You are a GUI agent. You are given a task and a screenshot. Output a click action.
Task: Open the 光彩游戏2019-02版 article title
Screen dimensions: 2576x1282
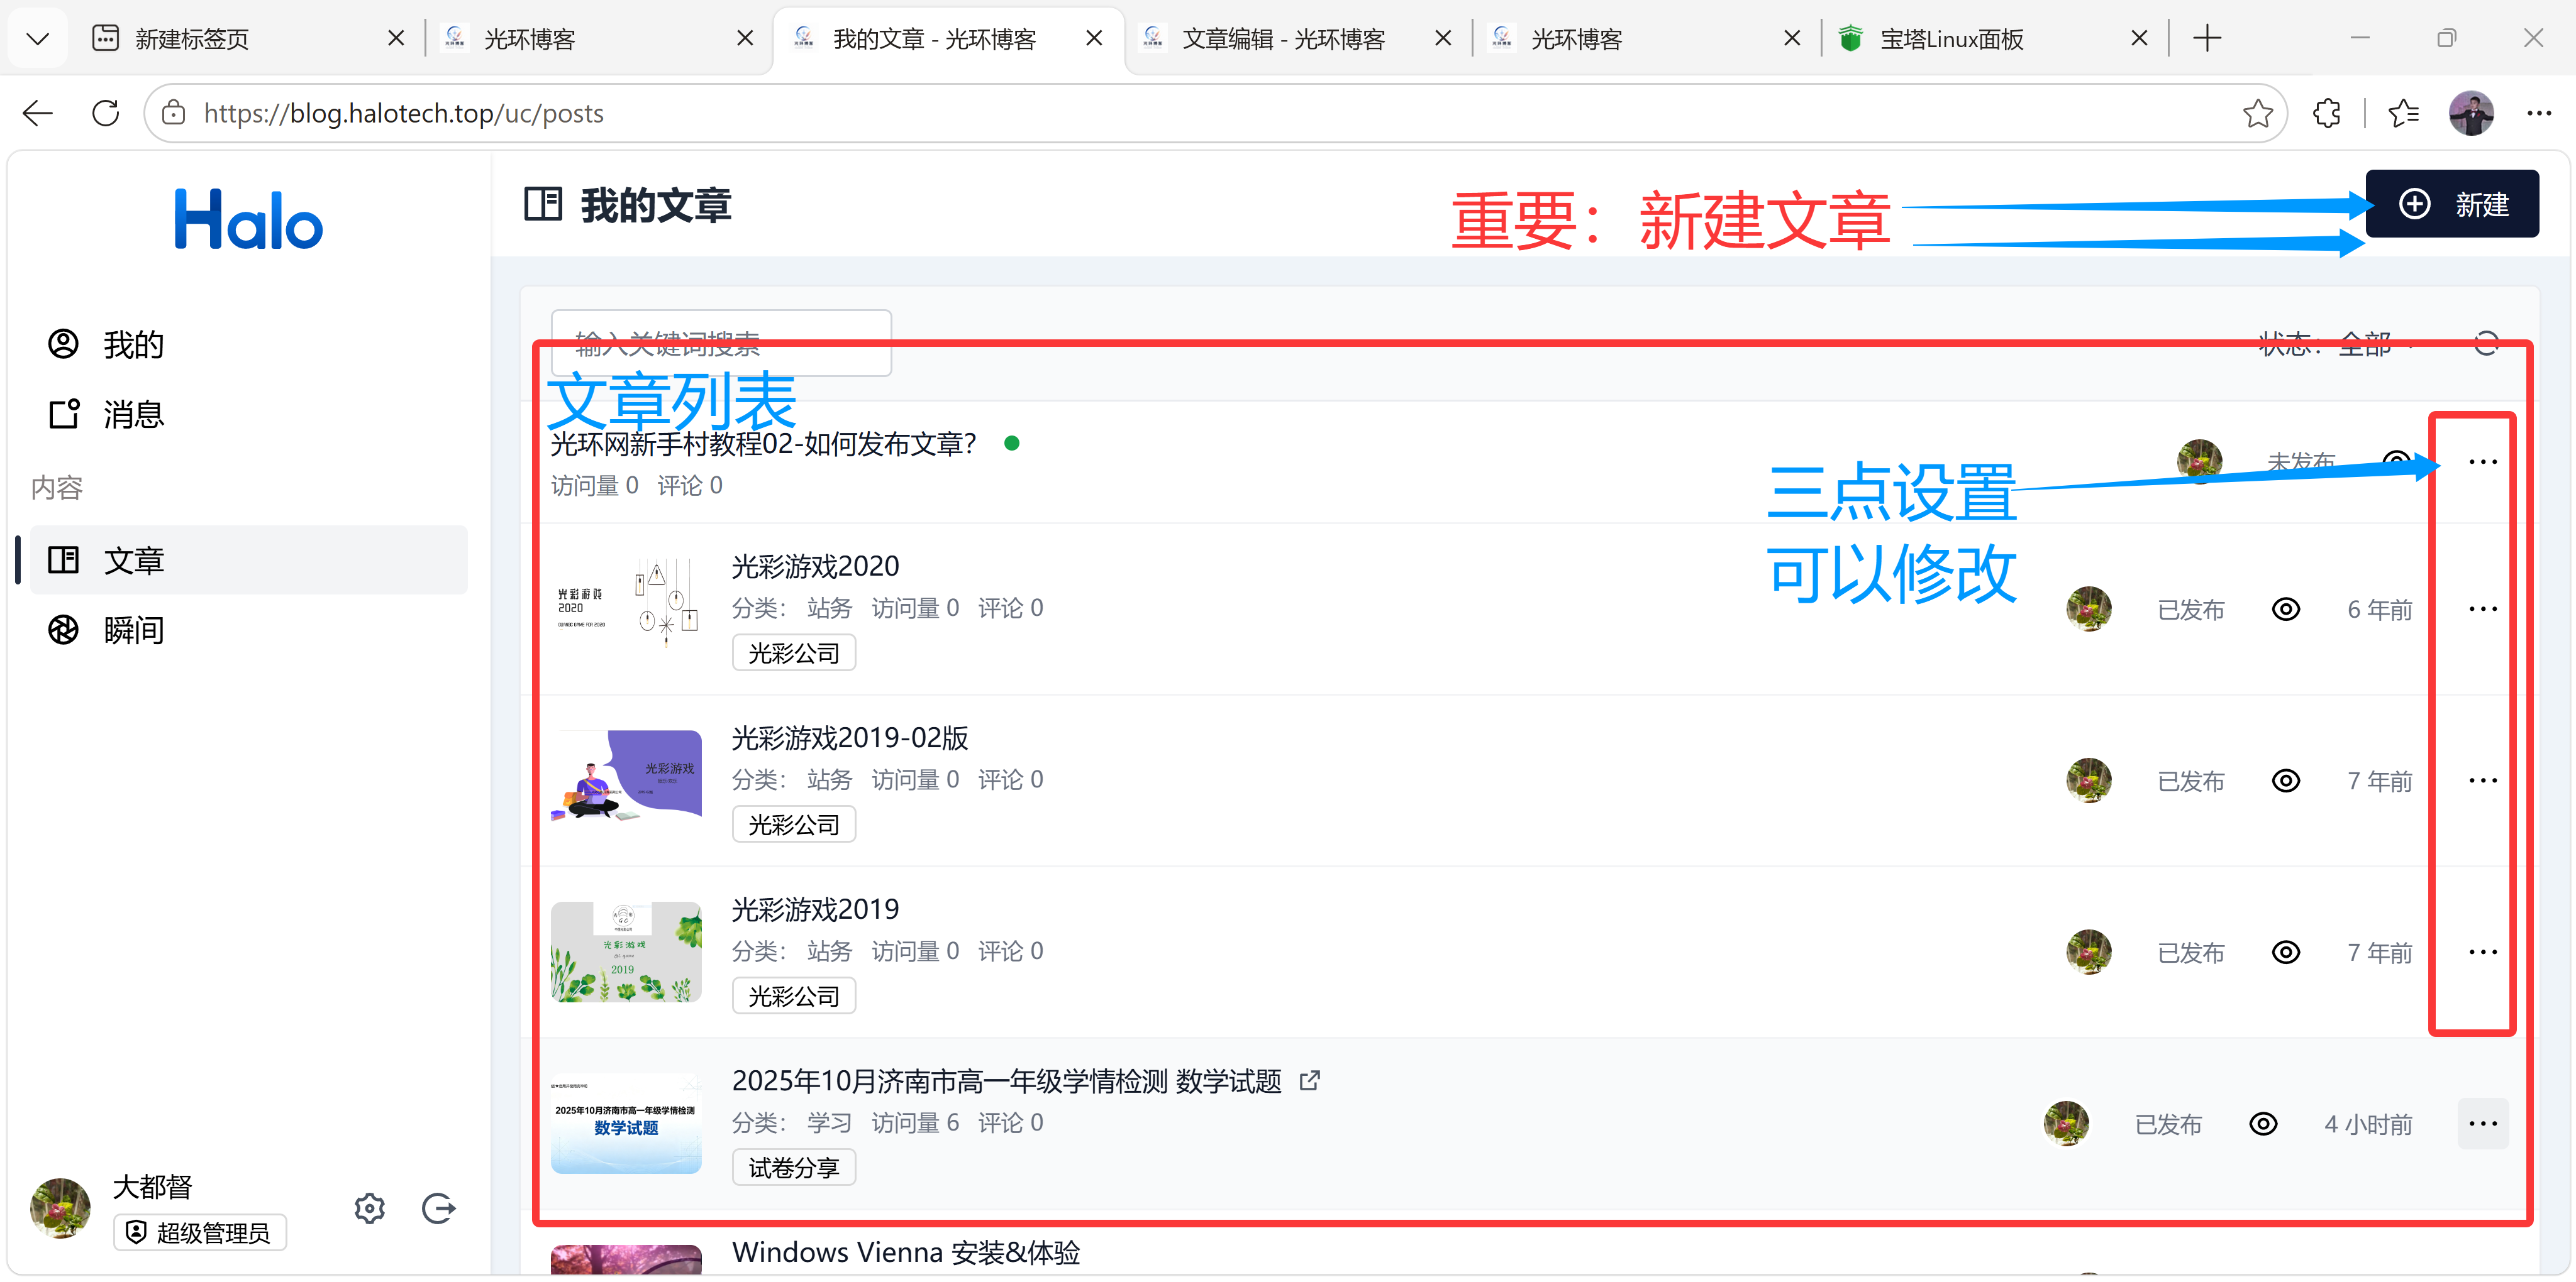coord(850,737)
